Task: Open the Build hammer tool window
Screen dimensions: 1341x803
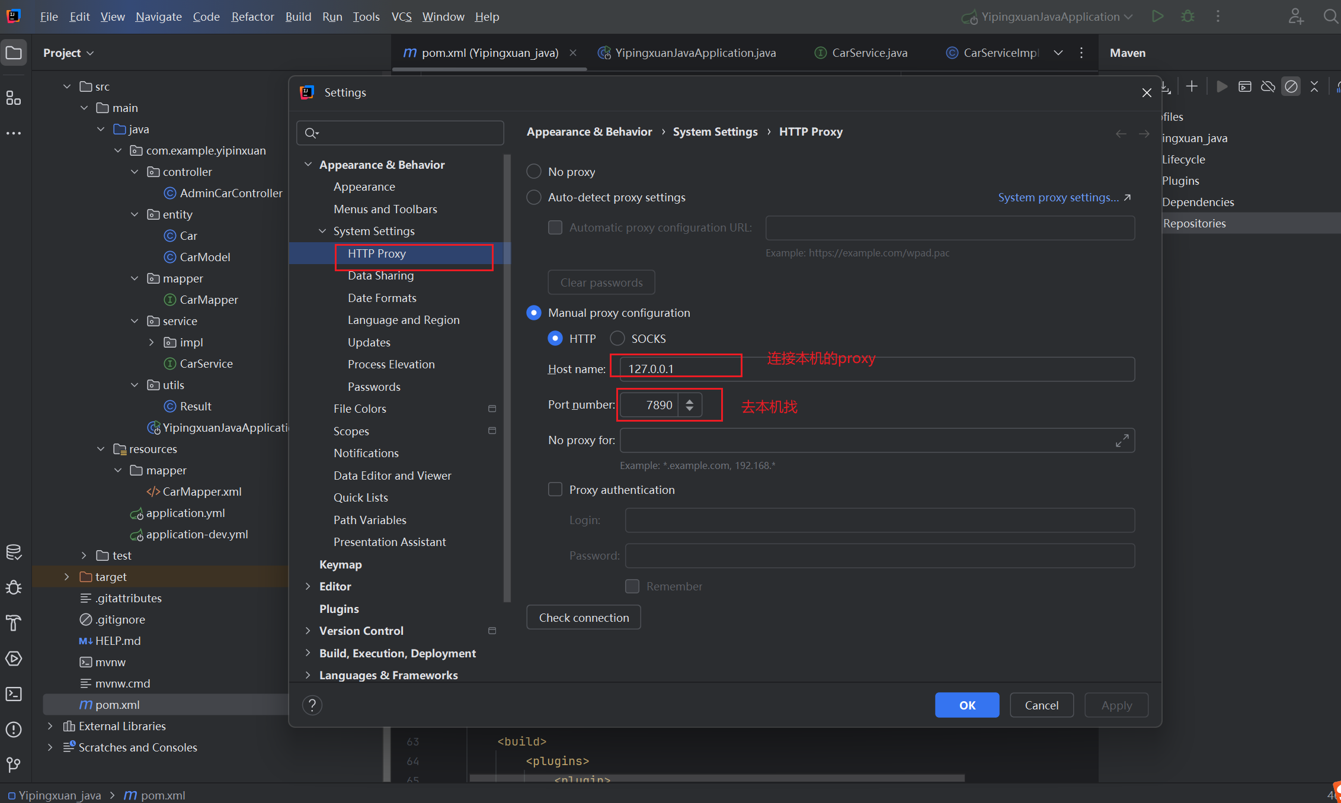Action: (x=13, y=623)
